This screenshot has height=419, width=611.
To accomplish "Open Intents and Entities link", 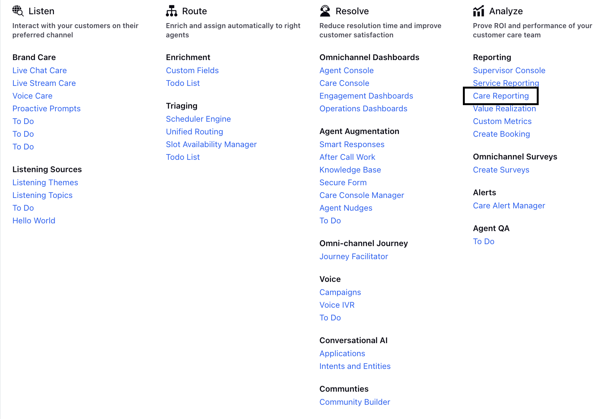I will click(x=355, y=366).
